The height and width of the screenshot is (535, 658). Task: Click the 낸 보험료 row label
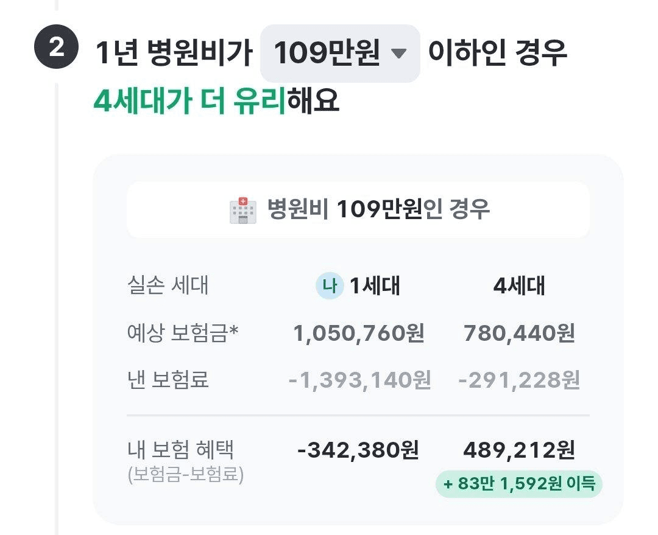pos(168,380)
